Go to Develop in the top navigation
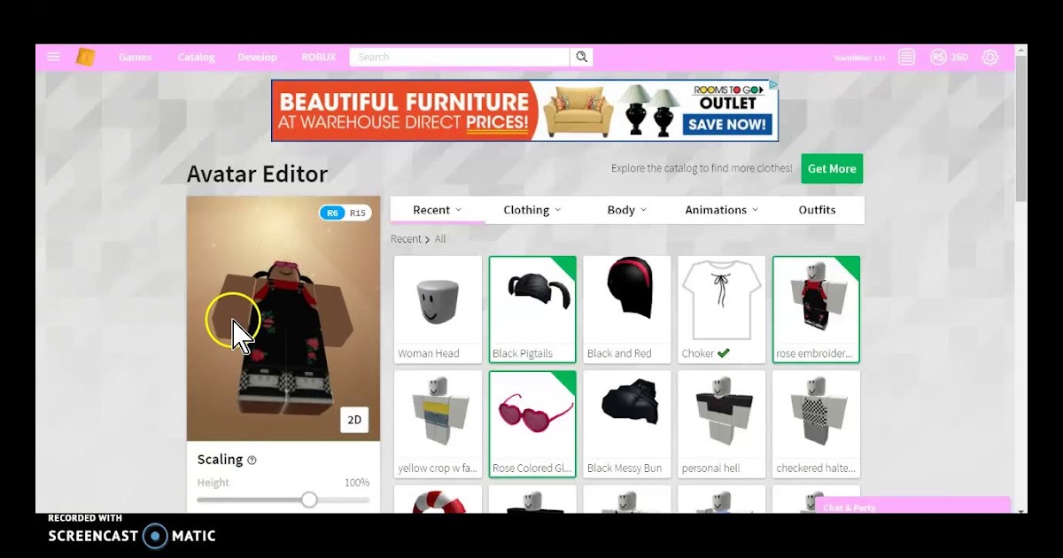This screenshot has width=1063, height=558. [257, 57]
